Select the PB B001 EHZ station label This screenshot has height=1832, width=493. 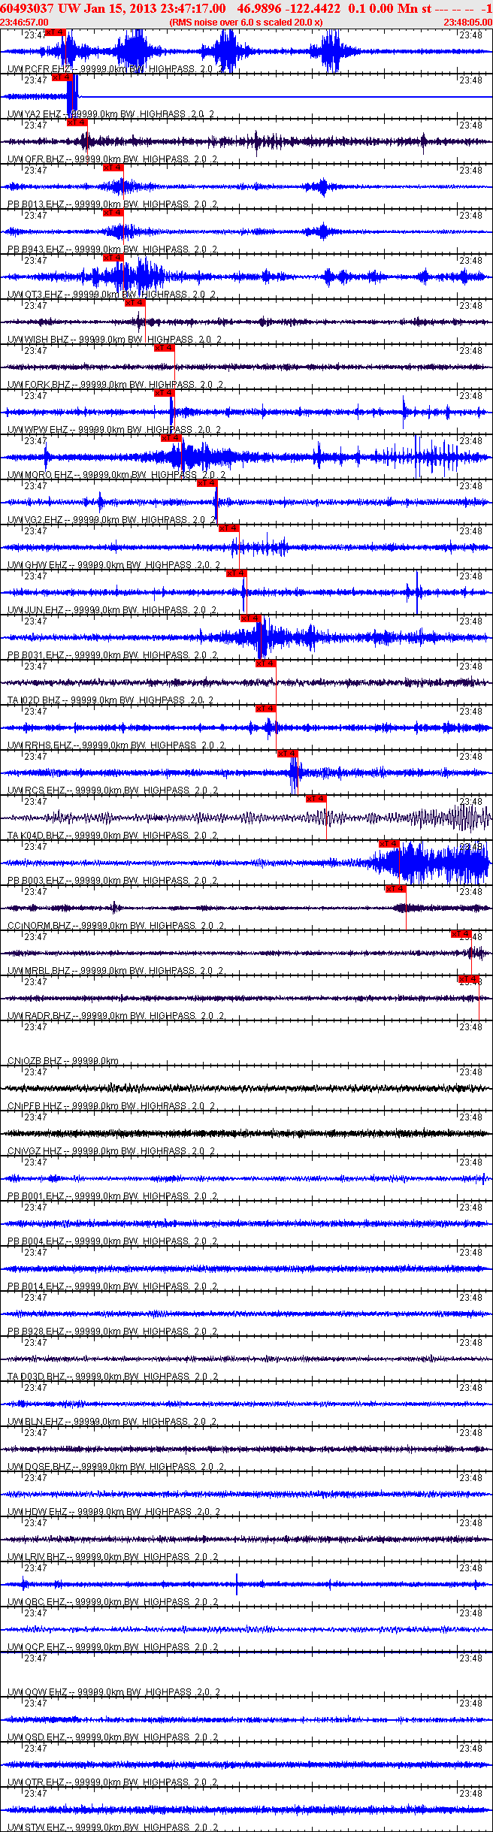(37, 1196)
